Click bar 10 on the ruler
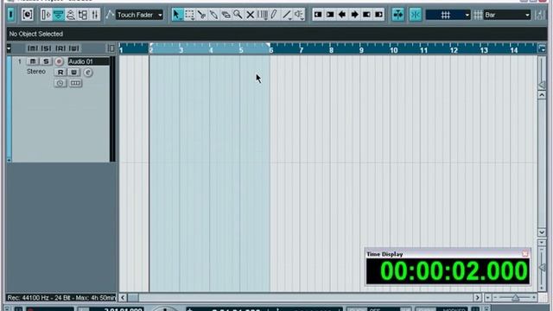Screen dimensions: 553x311 [x=394, y=50]
